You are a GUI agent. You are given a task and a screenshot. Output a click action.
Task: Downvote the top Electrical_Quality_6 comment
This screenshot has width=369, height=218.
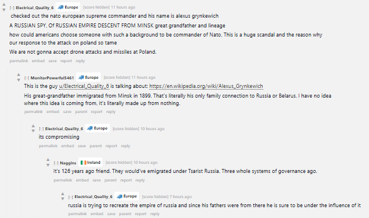[4, 10]
